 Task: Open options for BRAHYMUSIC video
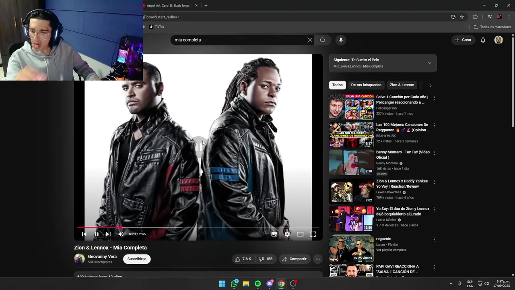click(435, 125)
